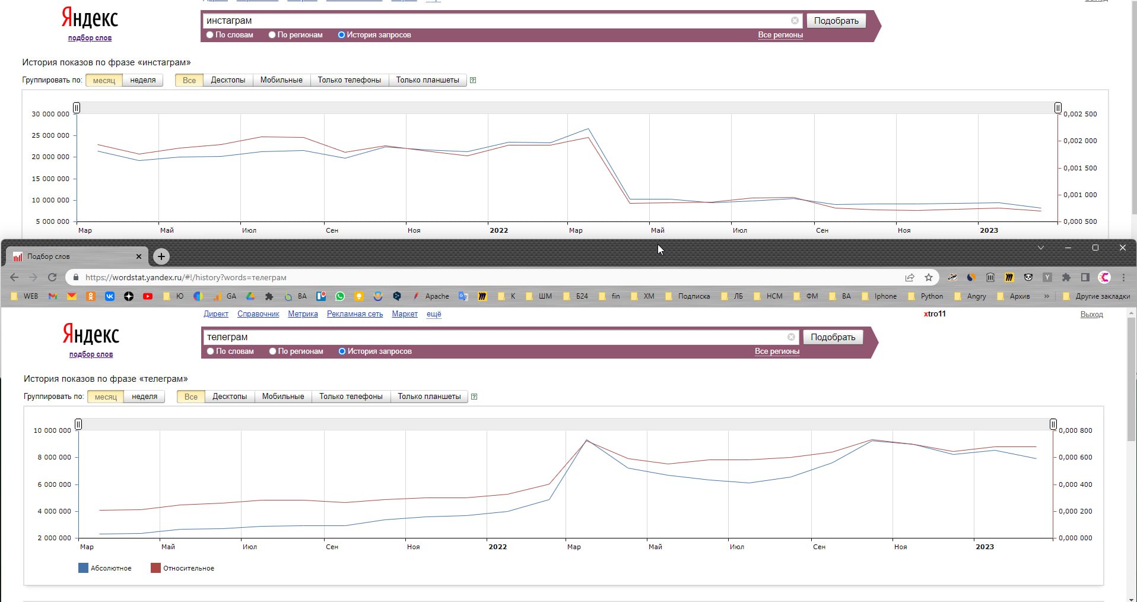1137x602 pixels.
Task: Select История запросов radio in the инстаграм window
Action: [x=341, y=35]
